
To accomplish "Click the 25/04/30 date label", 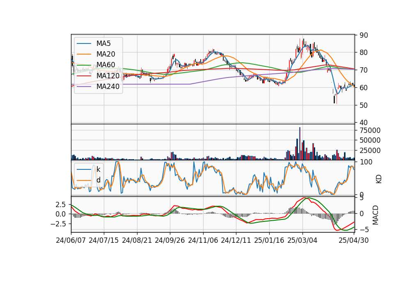I will click(x=354, y=240).
